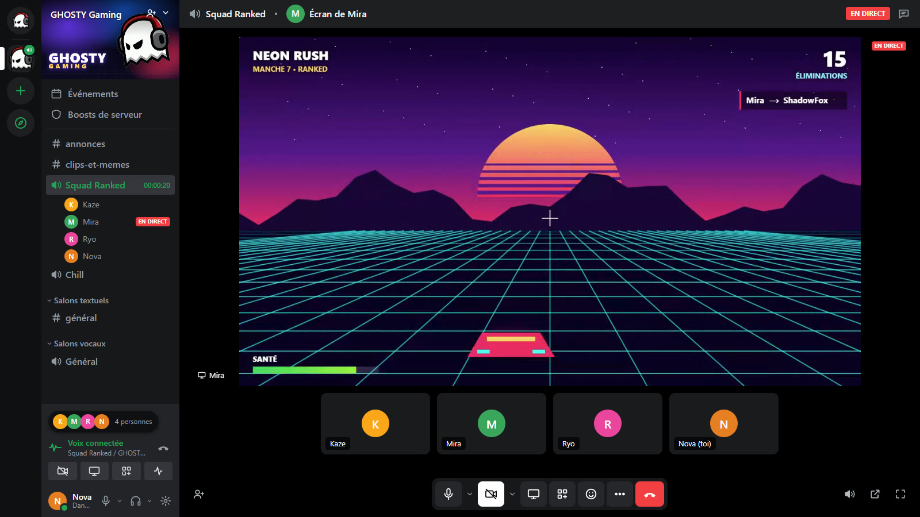Open direct messages home icon
Image resolution: width=920 pixels, height=517 pixels.
[21, 21]
